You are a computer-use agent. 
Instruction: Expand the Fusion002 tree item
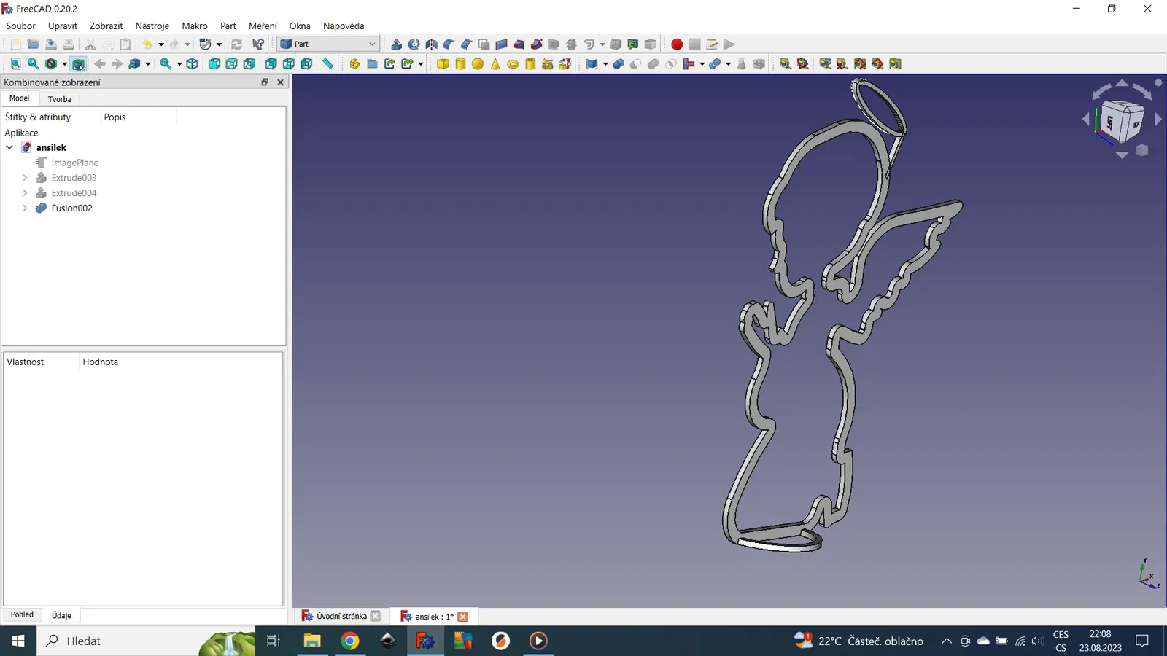pyautogui.click(x=25, y=208)
